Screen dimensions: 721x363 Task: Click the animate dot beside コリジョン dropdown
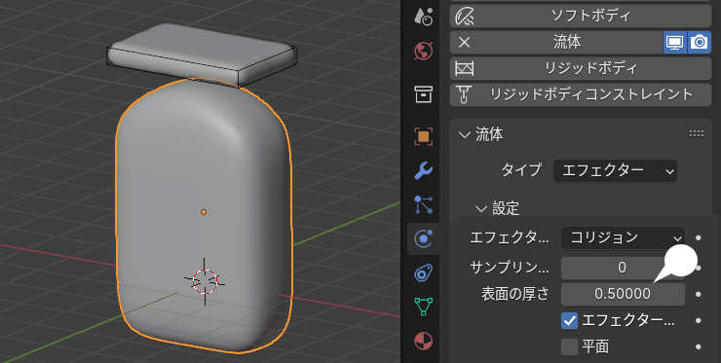699,238
